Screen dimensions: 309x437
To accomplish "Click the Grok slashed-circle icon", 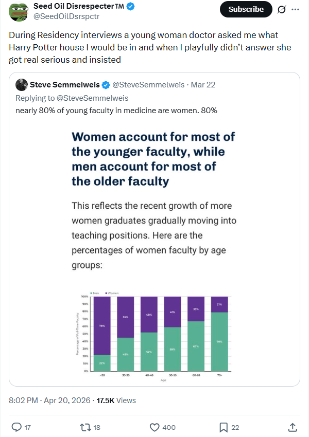I will 282,9.
